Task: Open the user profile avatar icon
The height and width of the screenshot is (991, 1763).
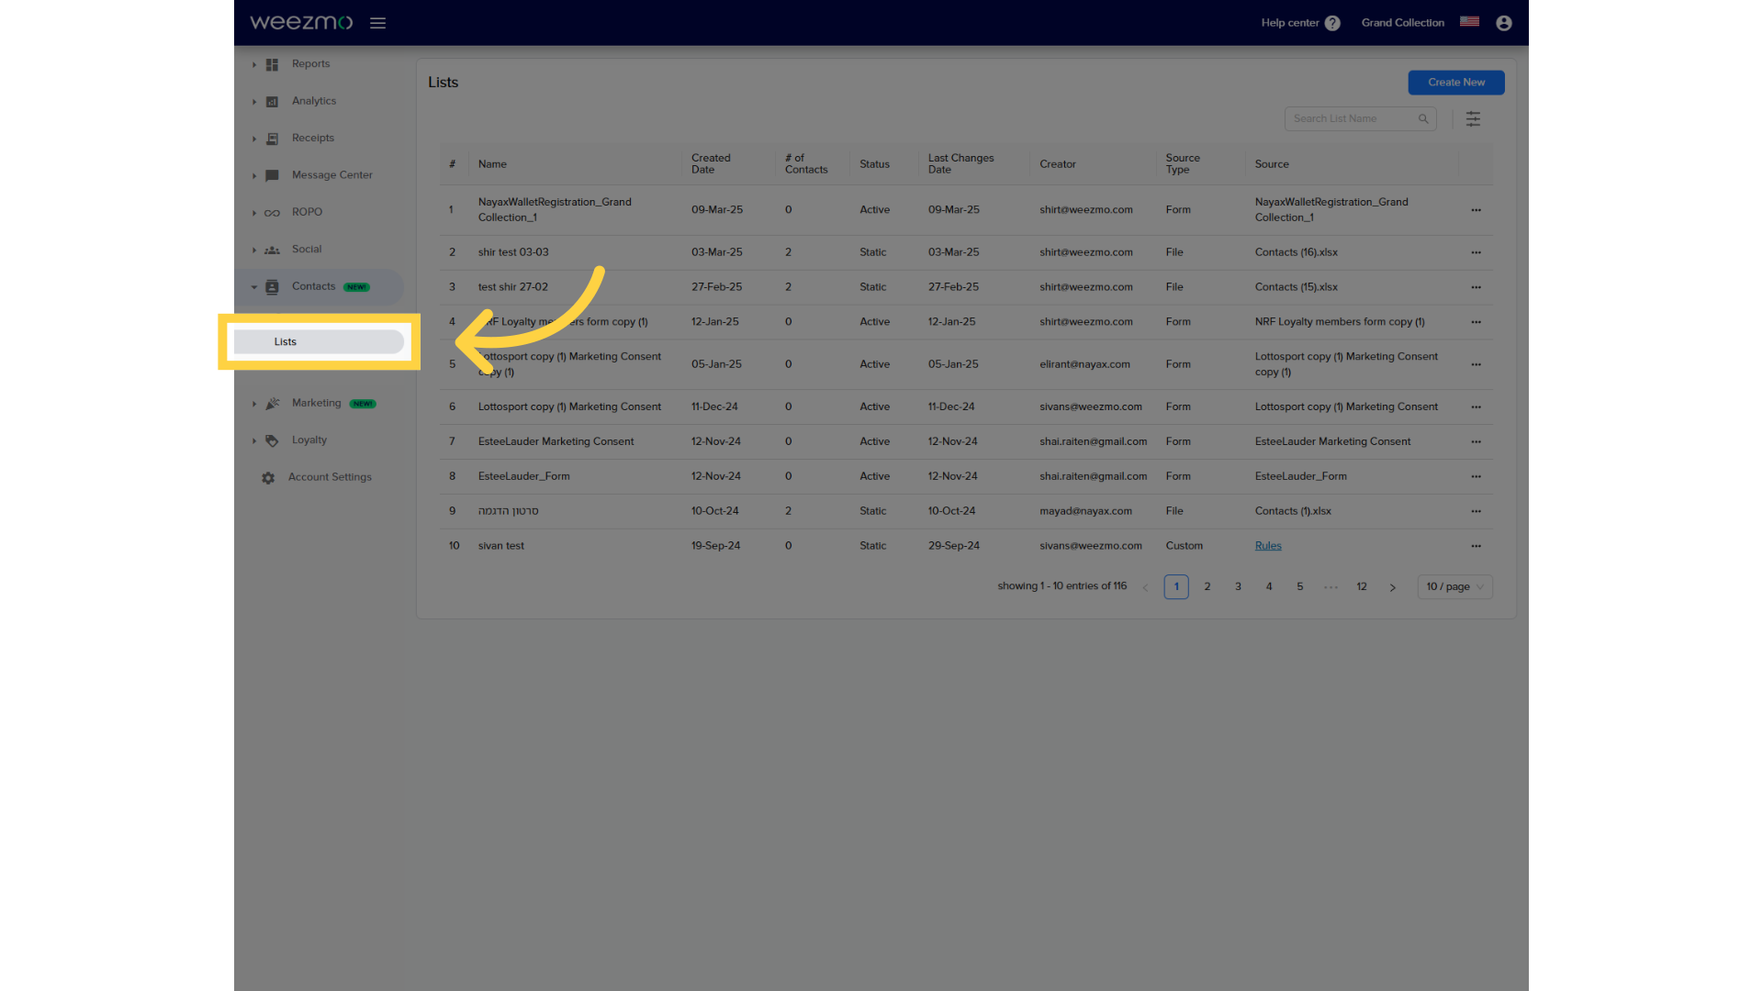Action: coord(1503,23)
